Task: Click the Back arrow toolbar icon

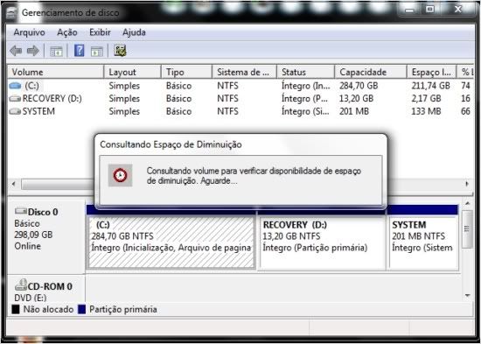Action: pyautogui.click(x=16, y=51)
